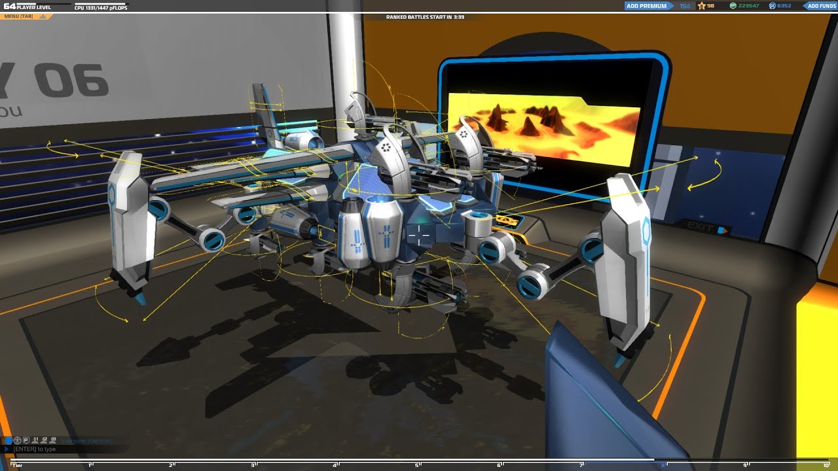Click tier marker 5 on tier bar

pos(416,464)
